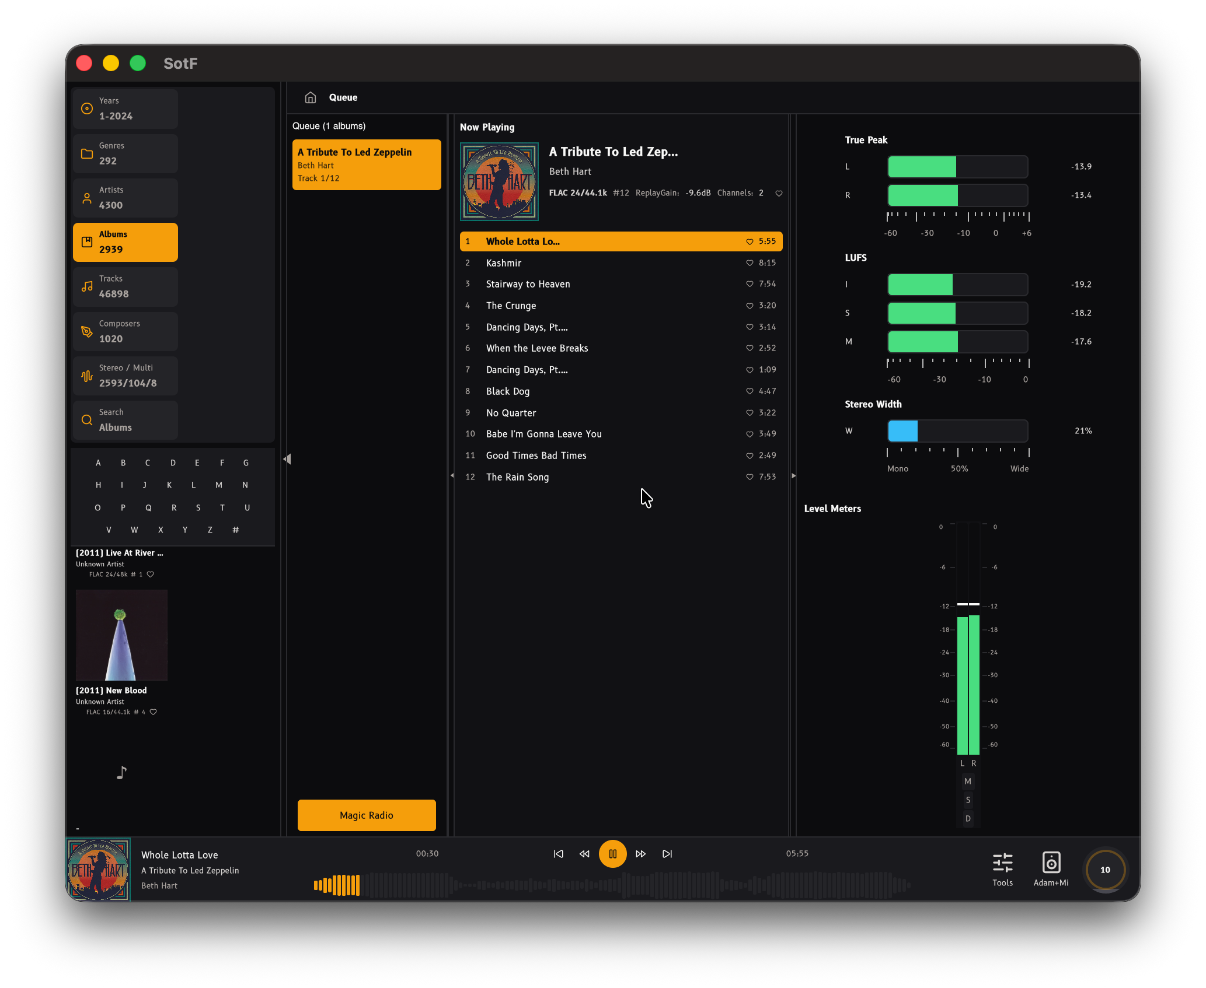1206x988 pixels.
Task: Click the Magic Radio button
Action: 367,815
